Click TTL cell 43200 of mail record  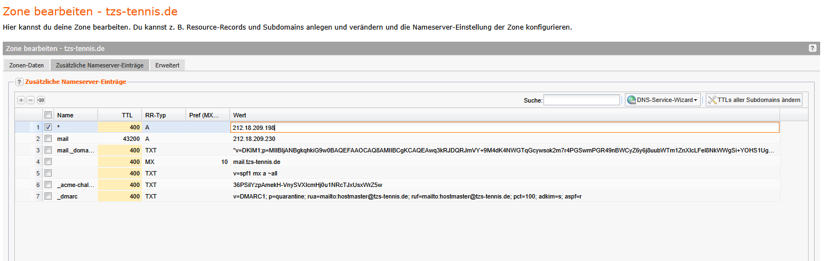(x=120, y=139)
